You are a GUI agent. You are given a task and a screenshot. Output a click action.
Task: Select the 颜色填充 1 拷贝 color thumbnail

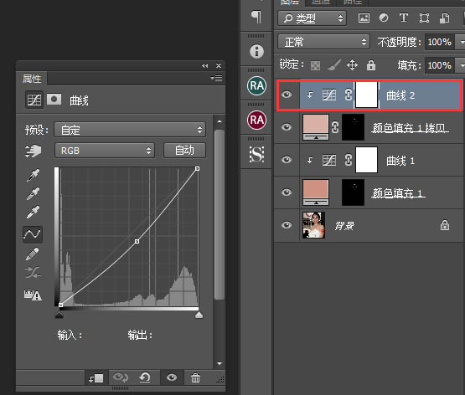tap(316, 127)
